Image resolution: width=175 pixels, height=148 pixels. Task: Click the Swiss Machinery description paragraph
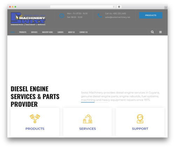(x=120, y=96)
